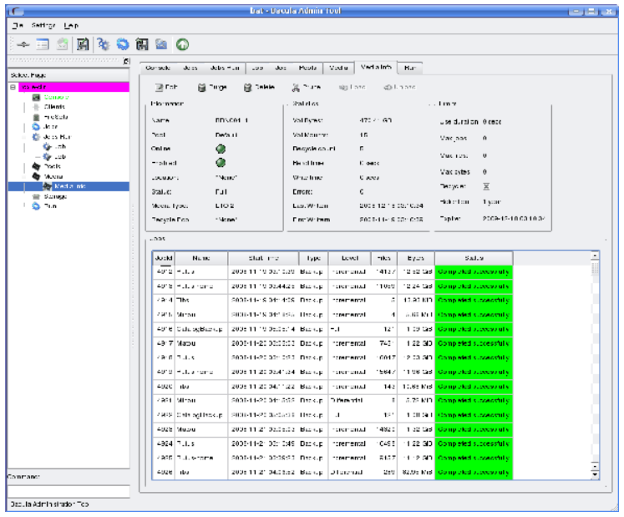Image resolution: width=624 pixels, height=517 pixels.
Task: Click the Online green status indicator
Action: 221,150
